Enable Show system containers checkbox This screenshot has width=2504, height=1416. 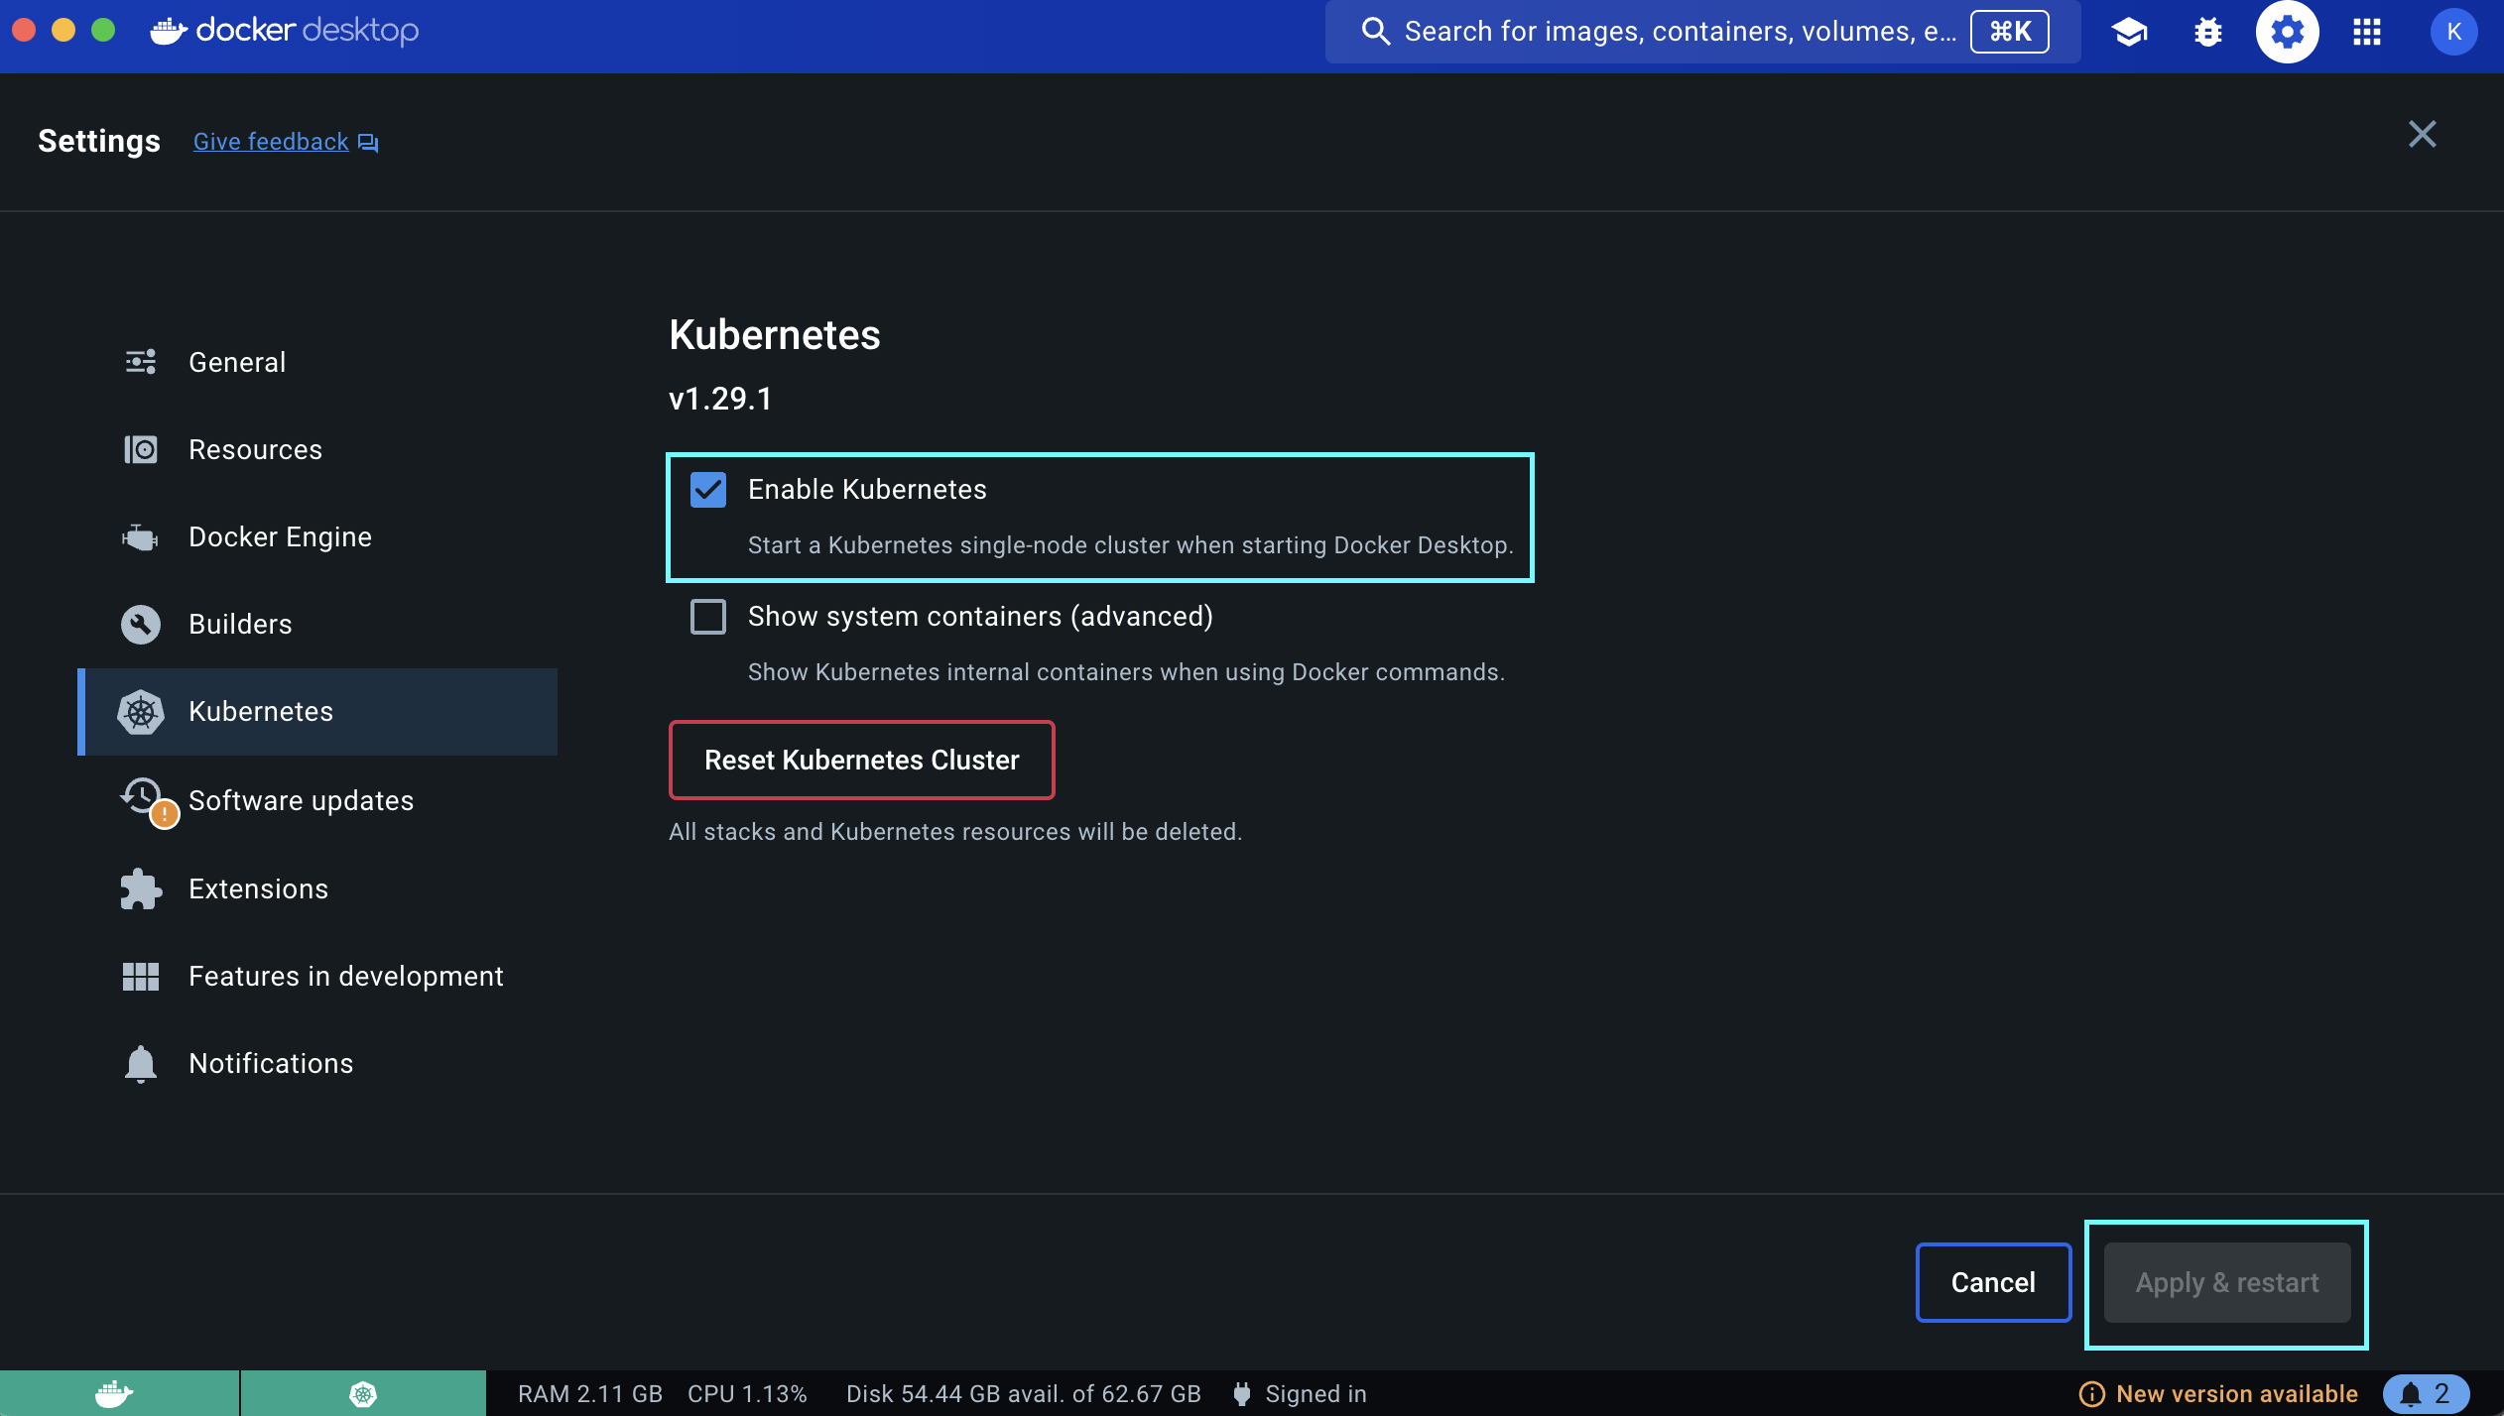[x=708, y=616]
